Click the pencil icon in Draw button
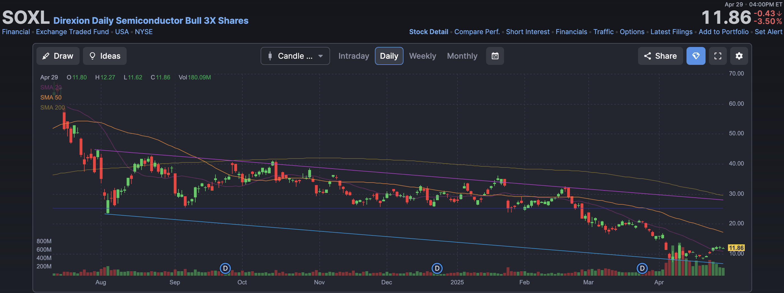Image resolution: width=784 pixels, height=293 pixels. [46, 56]
